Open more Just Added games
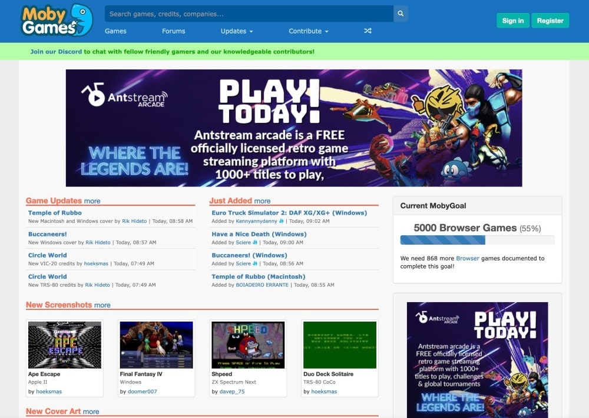Image resolution: width=589 pixels, height=418 pixels. pyautogui.click(x=262, y=201)
